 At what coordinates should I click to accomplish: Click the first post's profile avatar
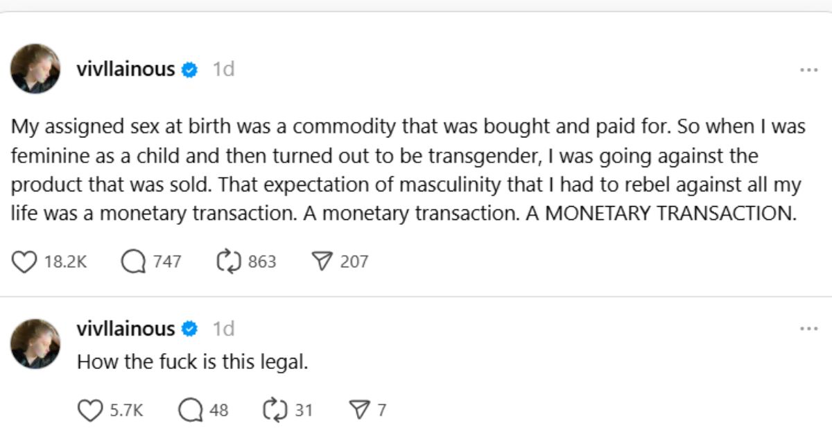pyautogui.click(x=35, y=69)
